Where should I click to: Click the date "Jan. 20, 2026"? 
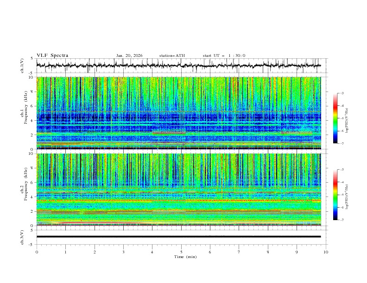[x=129, y=55]
